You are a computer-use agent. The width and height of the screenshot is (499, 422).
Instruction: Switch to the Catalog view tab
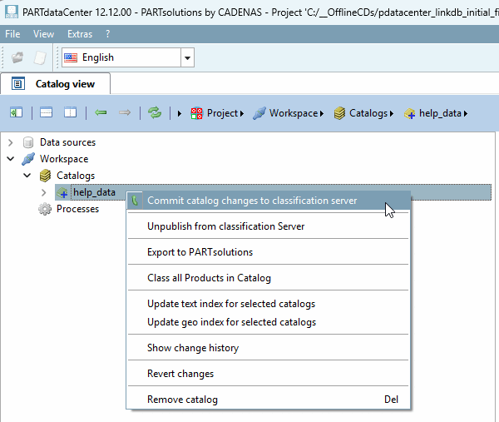click(x=56, y=84)
